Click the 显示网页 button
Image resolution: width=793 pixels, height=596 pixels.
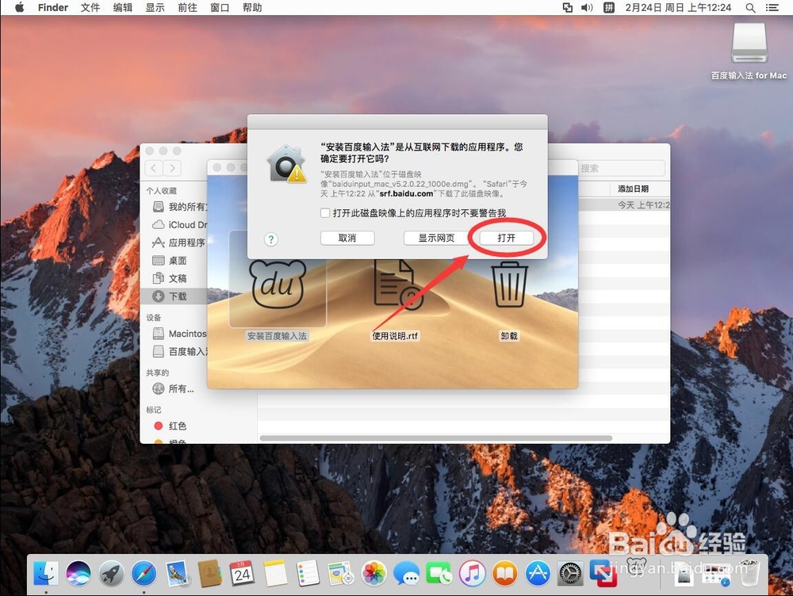click(436, 238)
